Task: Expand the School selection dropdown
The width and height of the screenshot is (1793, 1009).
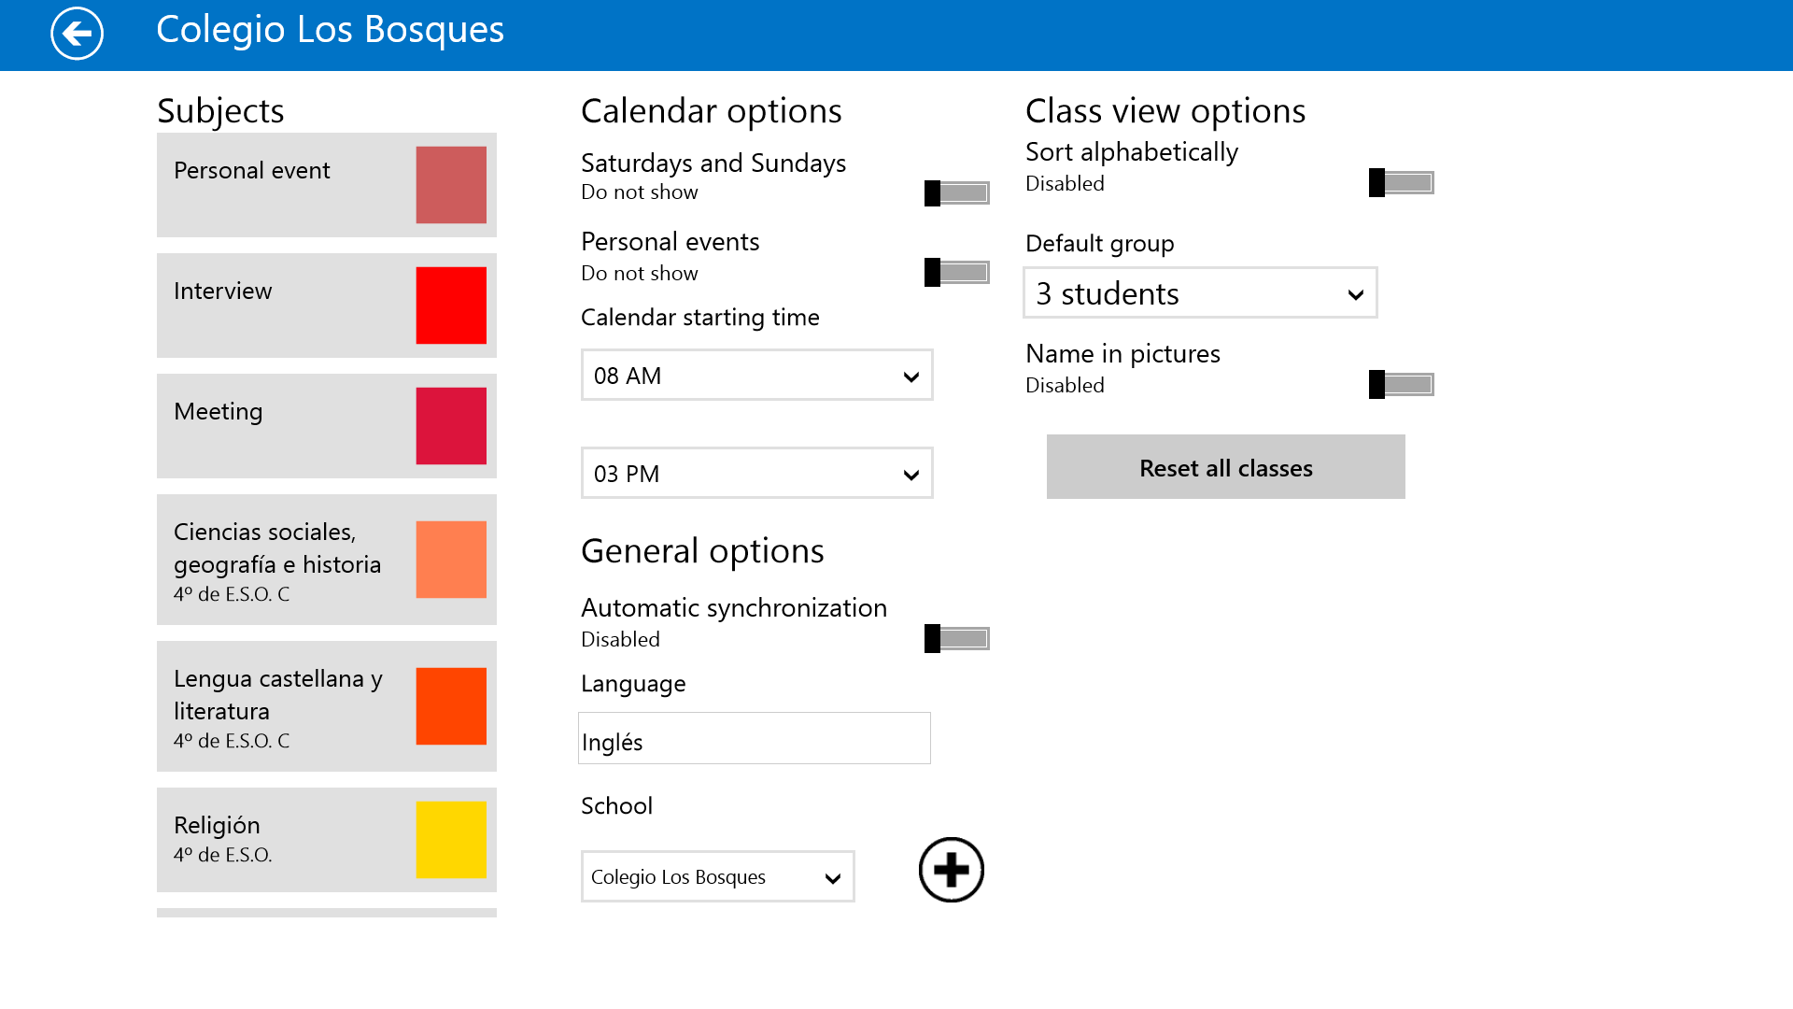Action: point(717,877)
